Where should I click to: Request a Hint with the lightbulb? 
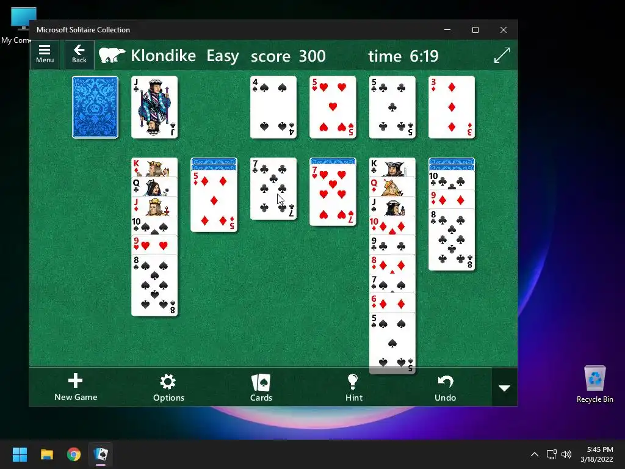(353, 387)
